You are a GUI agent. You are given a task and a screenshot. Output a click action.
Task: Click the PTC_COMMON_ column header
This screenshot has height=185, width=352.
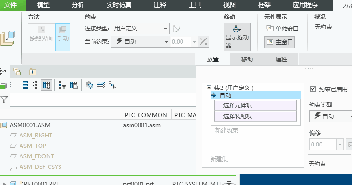[x=147, y=115]
